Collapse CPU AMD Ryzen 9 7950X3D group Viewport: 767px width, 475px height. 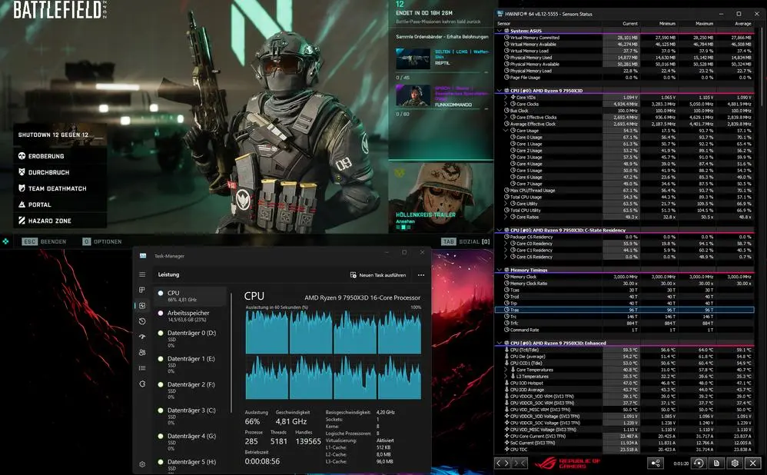click(x=500, y=91)
